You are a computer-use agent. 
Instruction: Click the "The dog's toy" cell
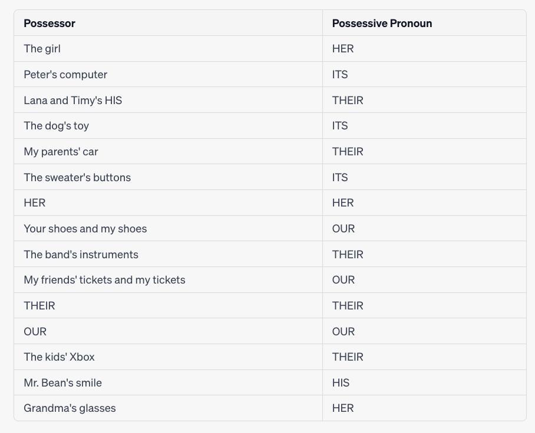pos(57,126)
